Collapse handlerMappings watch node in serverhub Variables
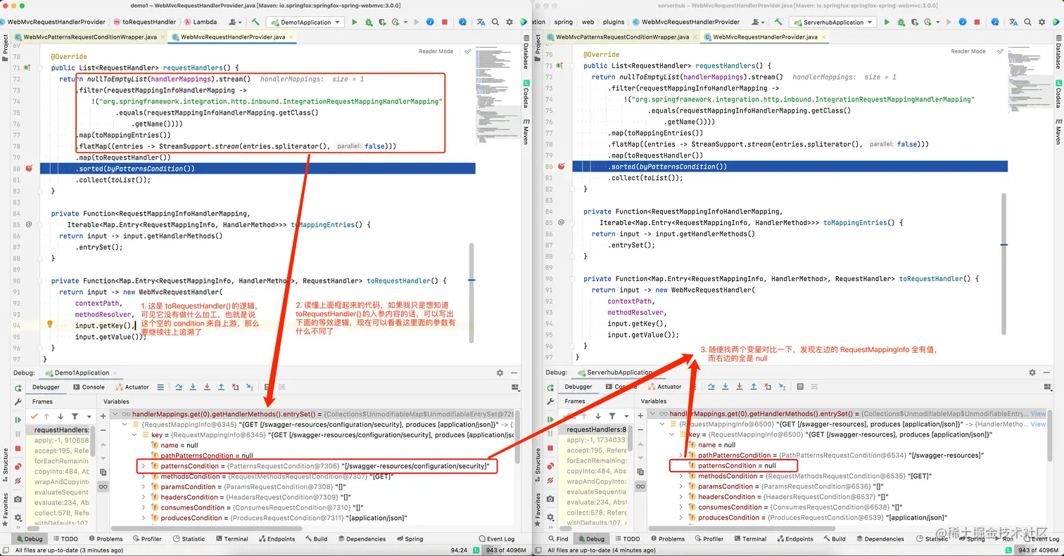This screenshot has height=556, width=1064. pos(652,413)
